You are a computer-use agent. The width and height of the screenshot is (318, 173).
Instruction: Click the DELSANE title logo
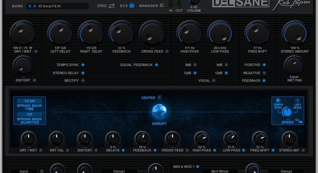click(236, 4)
